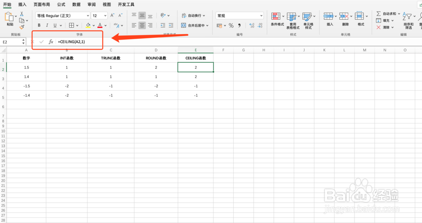Apply percent style format
The width and height of the screenshot is (422, 223).
(231, 25)
